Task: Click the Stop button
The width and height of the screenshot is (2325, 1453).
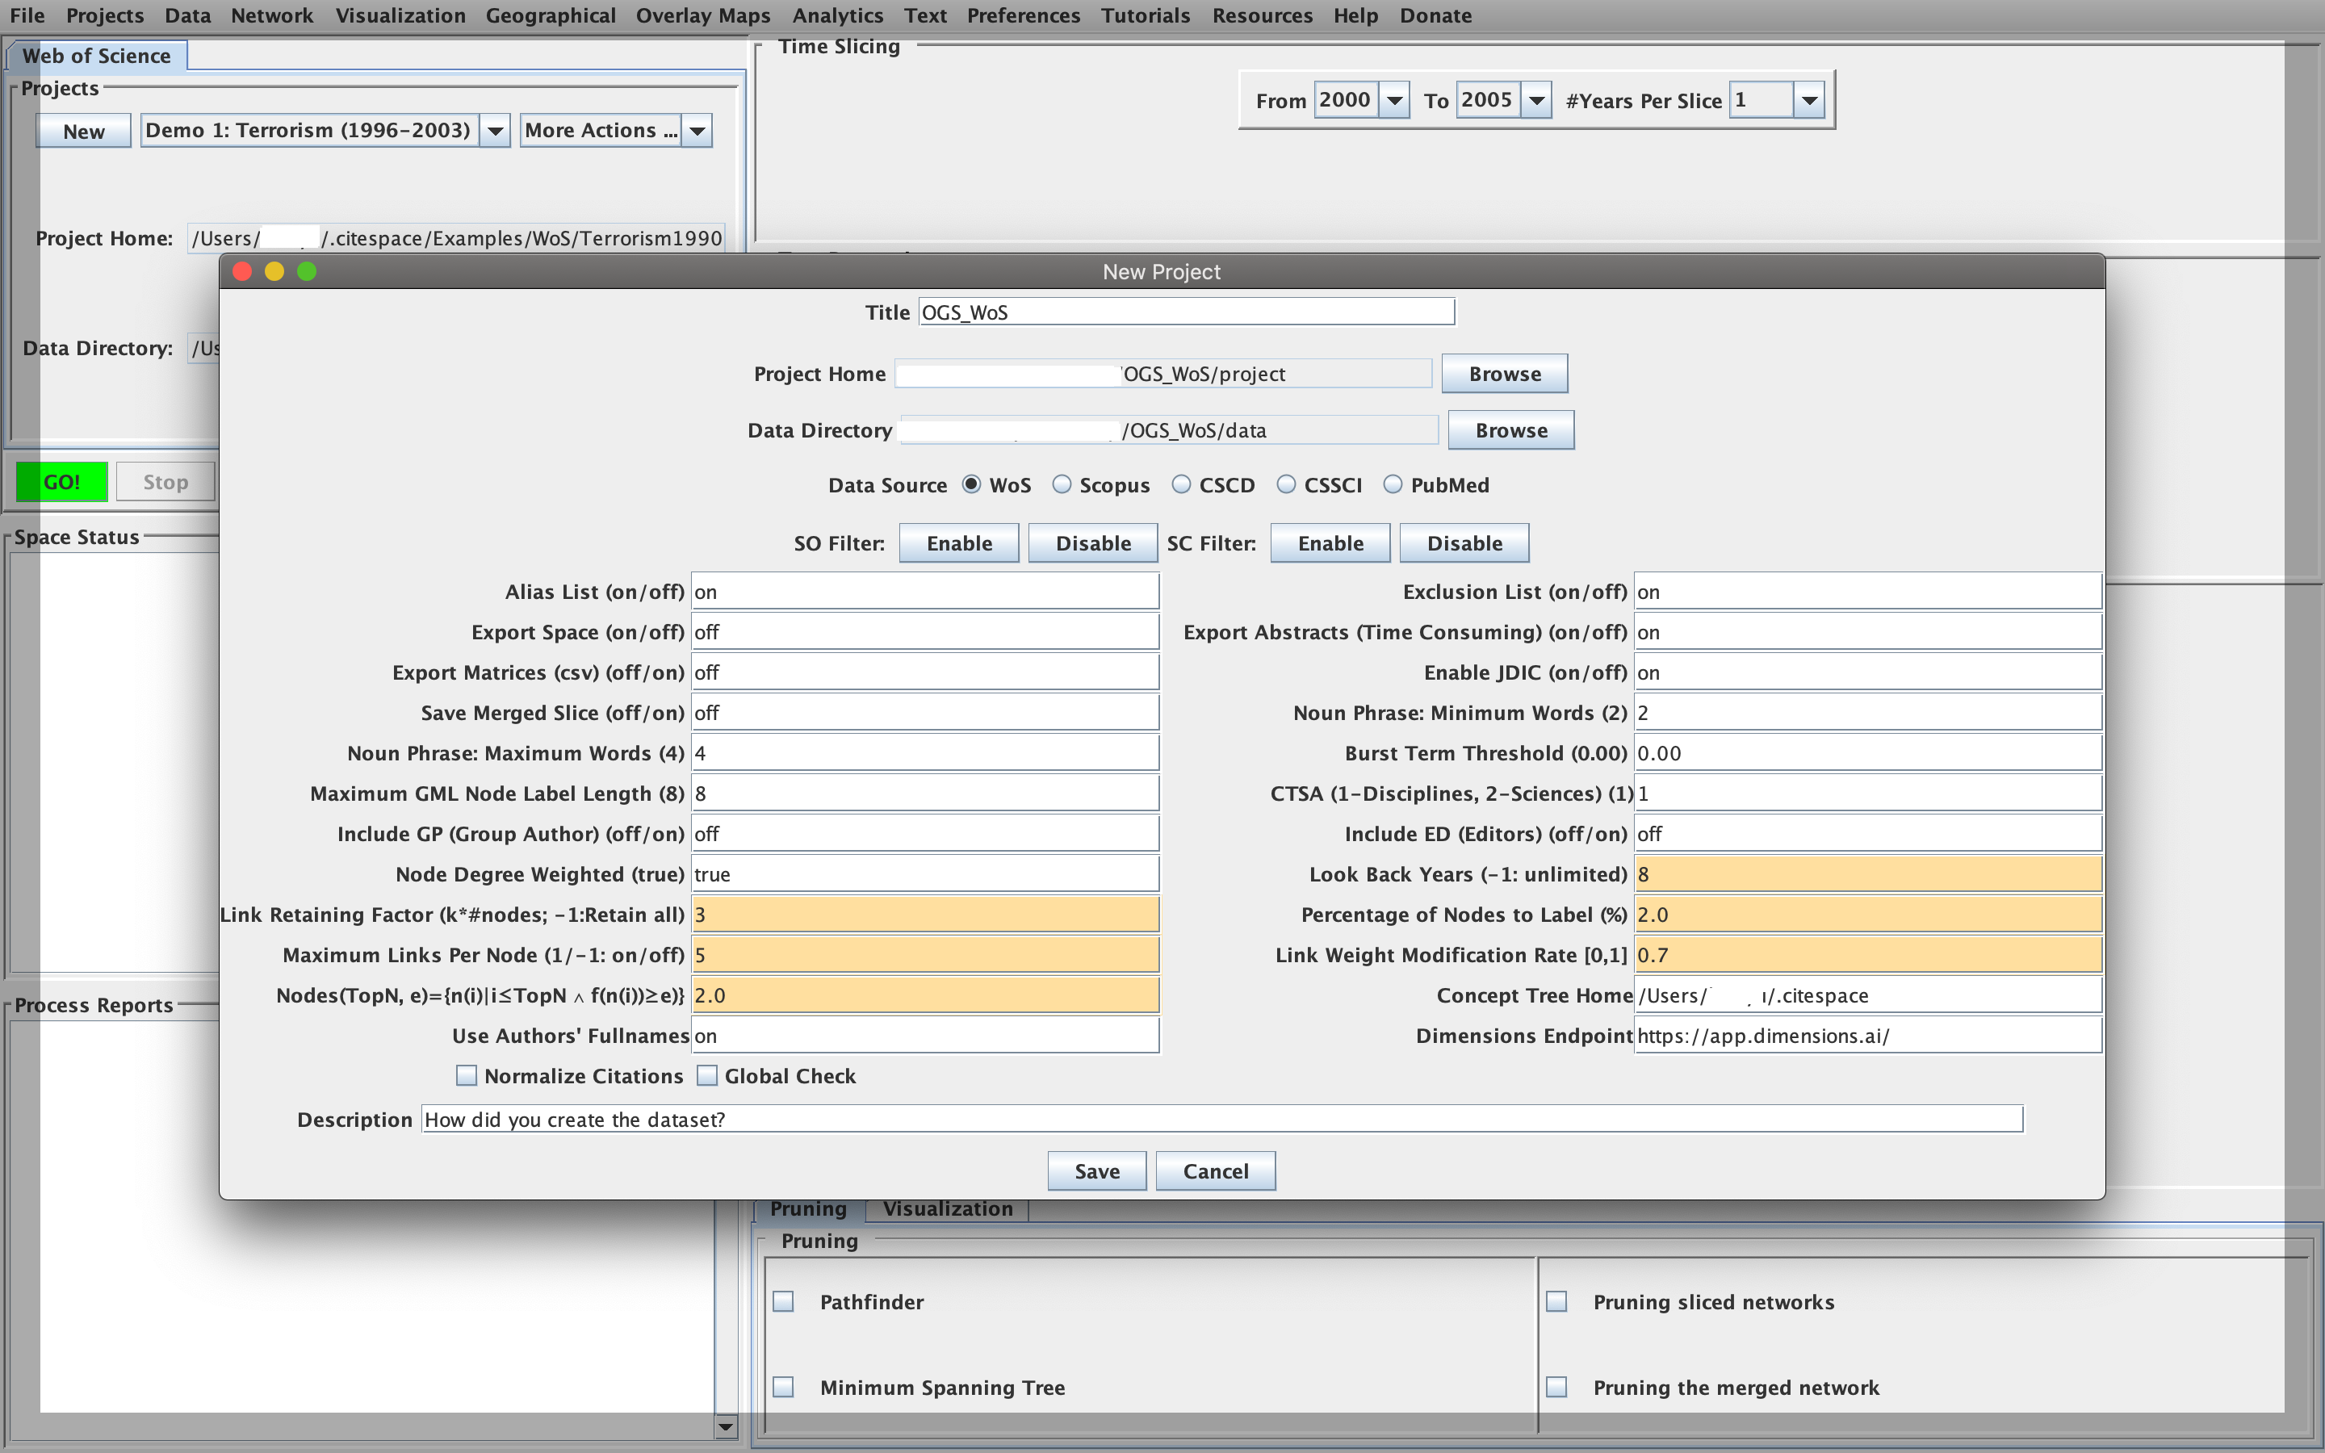Action: coord(165,481)
